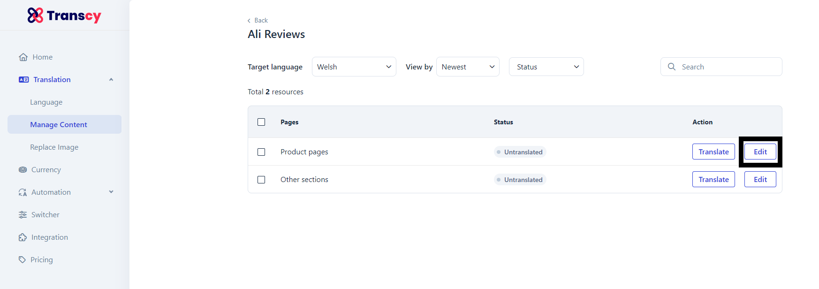Click the Currency coins icon
819x289 pixels.
(23, 170)
